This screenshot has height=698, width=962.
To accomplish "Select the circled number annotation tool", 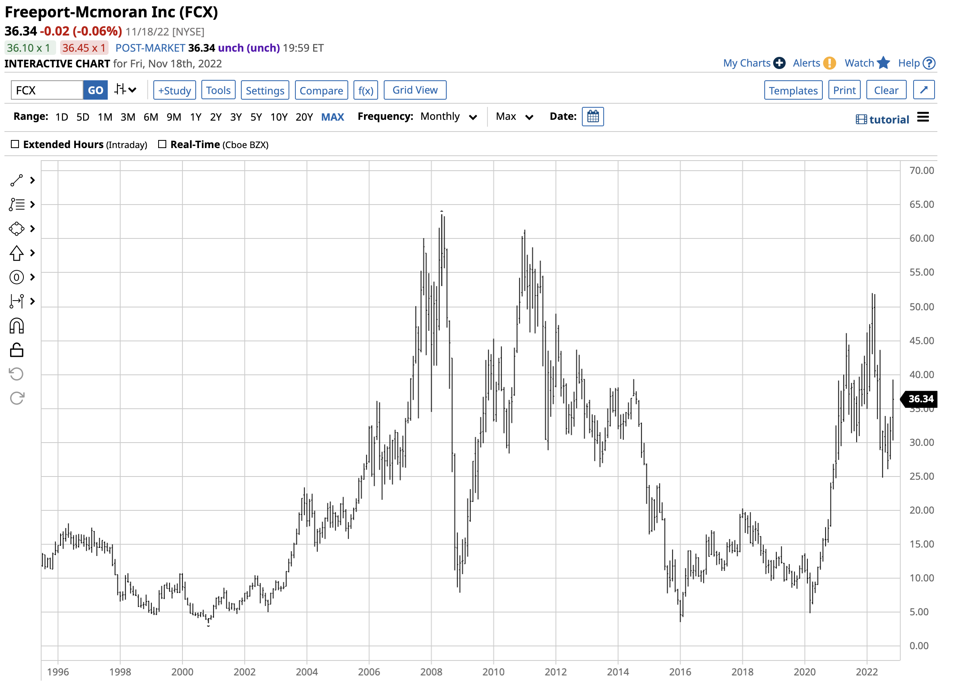I will click(17, 278).
